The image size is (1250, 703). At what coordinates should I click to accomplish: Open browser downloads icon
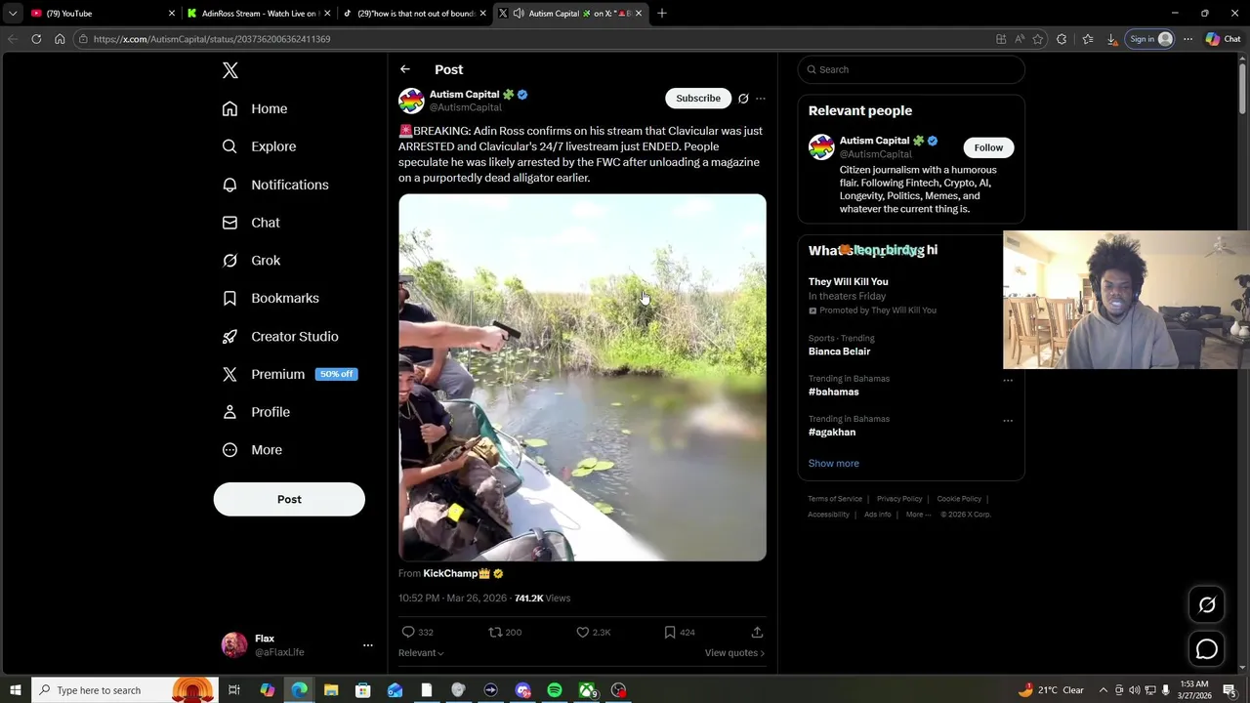pyautogui.click(x=1111, y=39)
